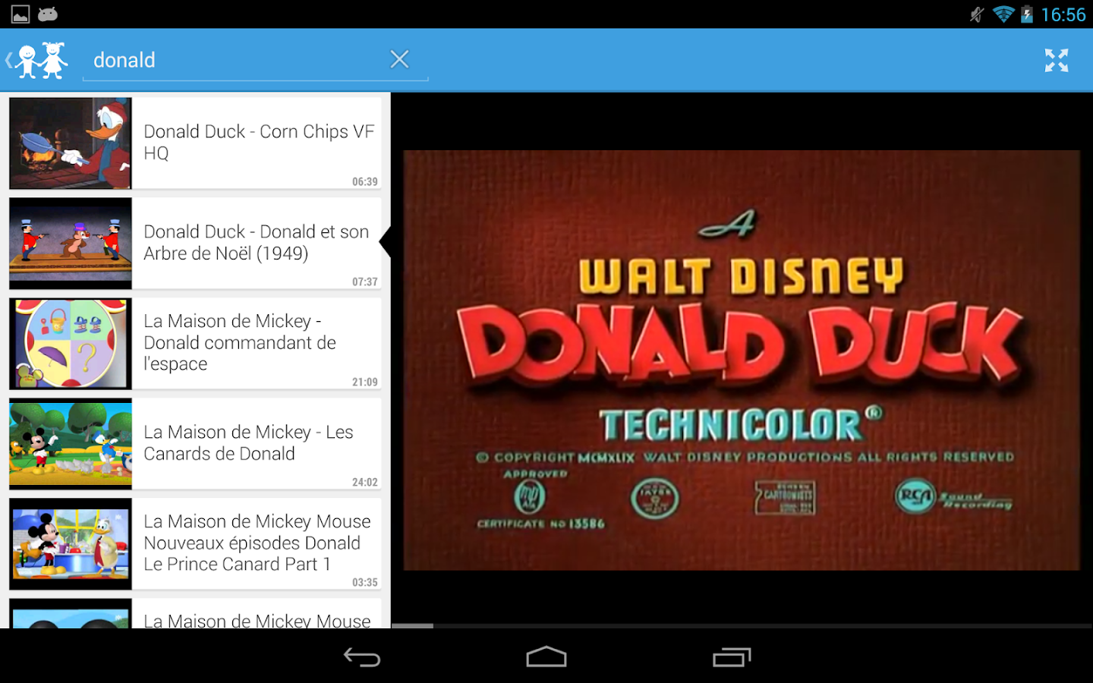Tap the battery charging icon

click(1027, 14)
